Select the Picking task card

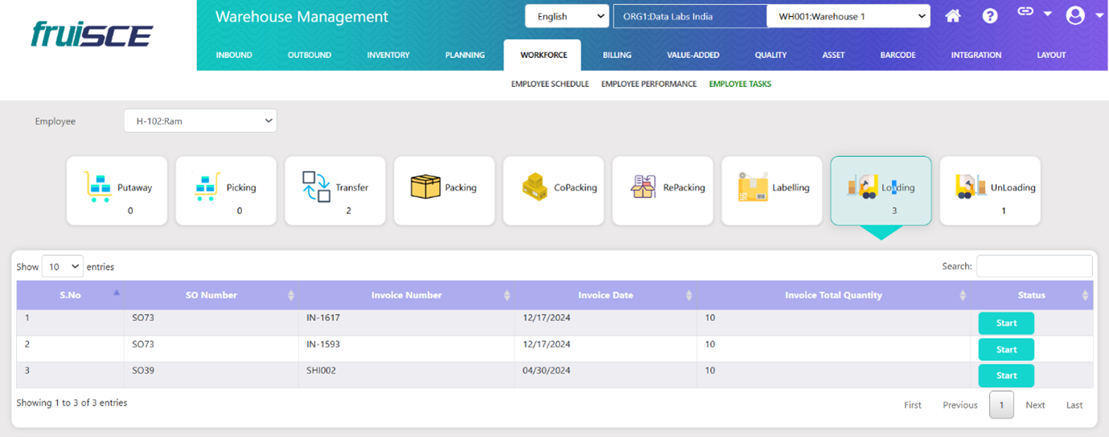coord(226,191)
